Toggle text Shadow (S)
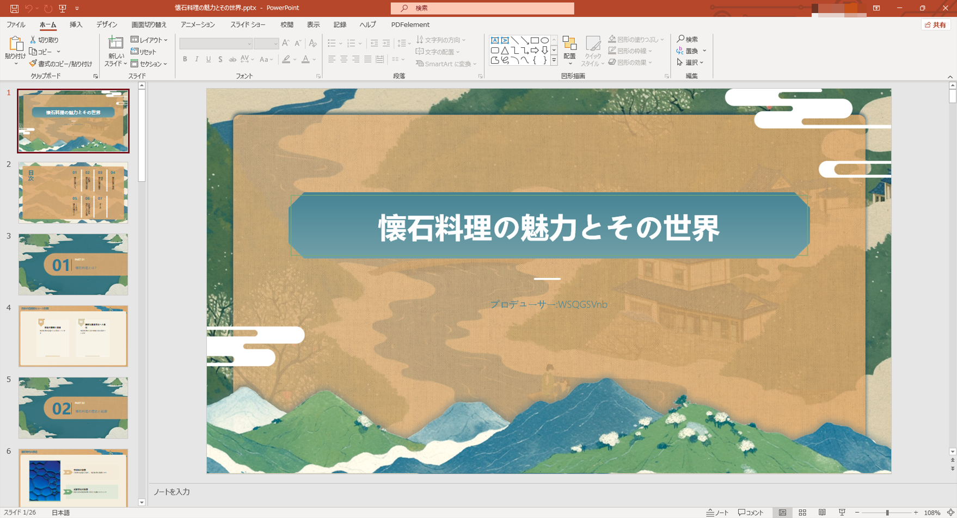 pyautogui.click(x=220, y=59)
